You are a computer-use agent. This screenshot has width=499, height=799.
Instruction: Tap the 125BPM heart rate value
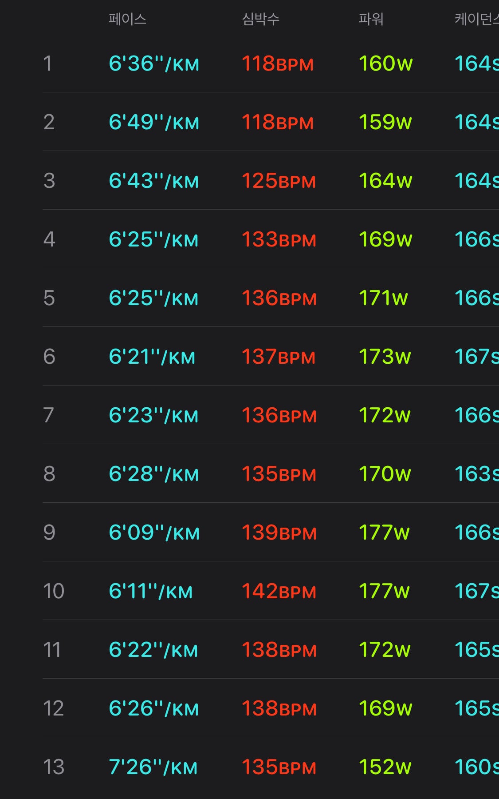[279, 180]
